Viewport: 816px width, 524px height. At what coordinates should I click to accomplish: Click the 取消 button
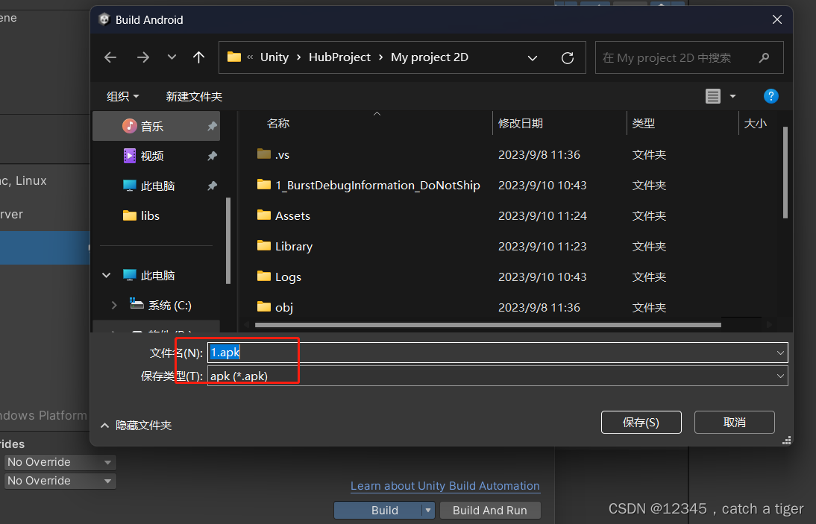click(734, 422)
